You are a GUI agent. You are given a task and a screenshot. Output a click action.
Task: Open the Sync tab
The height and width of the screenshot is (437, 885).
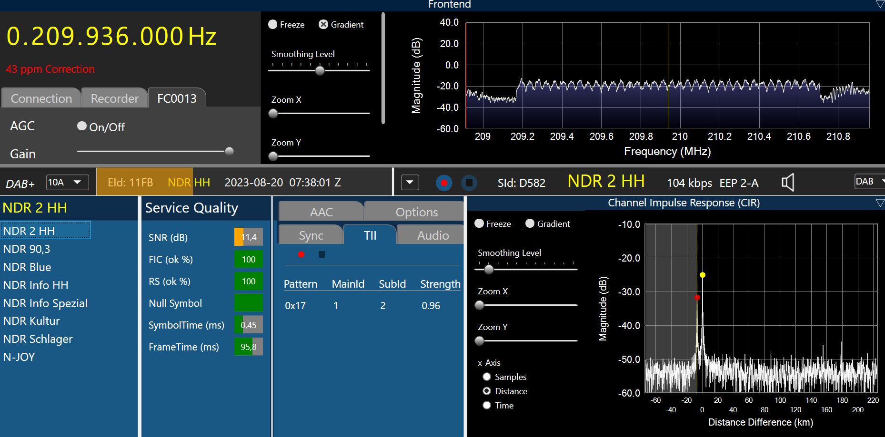point(311,235)
